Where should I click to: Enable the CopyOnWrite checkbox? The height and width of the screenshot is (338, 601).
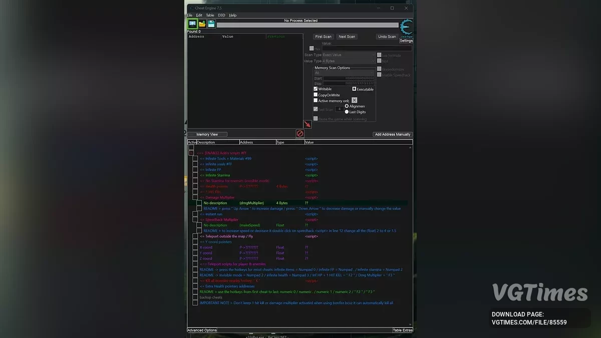(316, 95)
